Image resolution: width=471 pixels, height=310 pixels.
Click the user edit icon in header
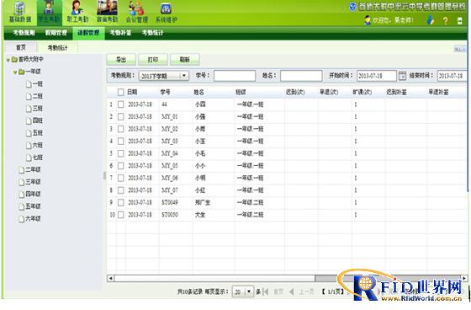[431, 20]
